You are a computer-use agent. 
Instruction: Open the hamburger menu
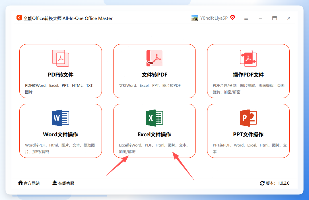pyautogui.click(x=246, y=18)
